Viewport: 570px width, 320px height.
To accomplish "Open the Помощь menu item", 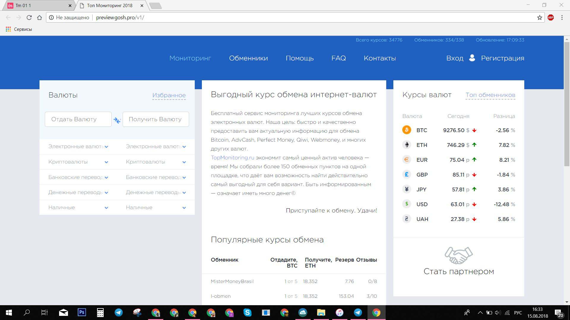I will click(x=300, y=58).
